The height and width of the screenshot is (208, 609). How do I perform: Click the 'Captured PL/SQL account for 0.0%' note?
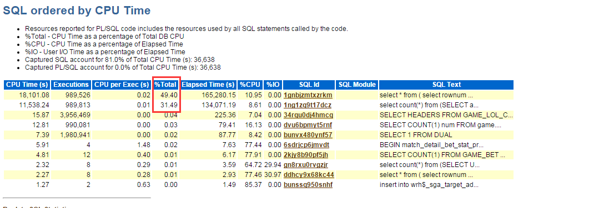point(123,67)
